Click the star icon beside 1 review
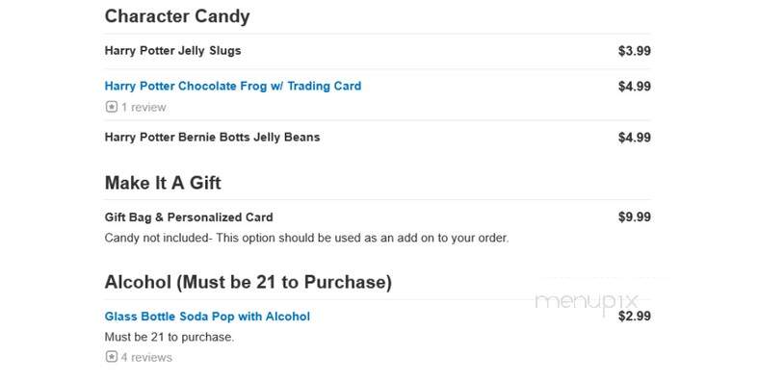The width and height of the screenshot is (759, 381). pos(112,107)
